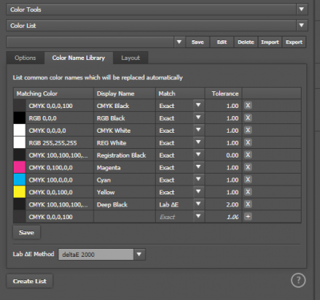Open Match dropdown for Cyan row

pyautogui.click(x=198, y=180)
